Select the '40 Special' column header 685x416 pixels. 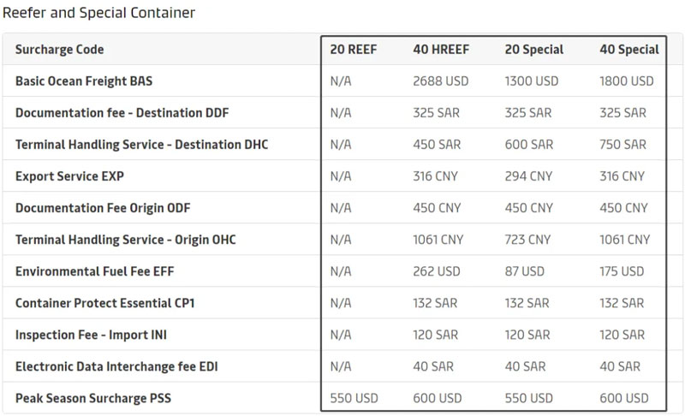coord(629,50)
